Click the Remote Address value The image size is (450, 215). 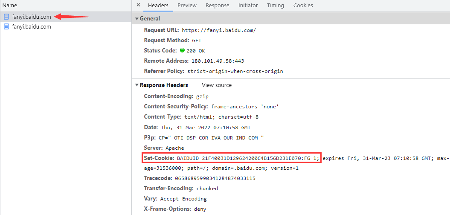coord(218,61)
